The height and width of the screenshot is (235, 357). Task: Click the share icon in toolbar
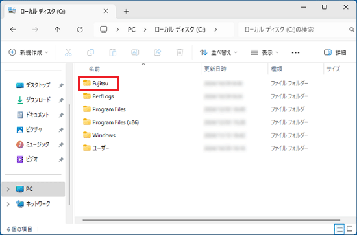click(x=157, y=52)
